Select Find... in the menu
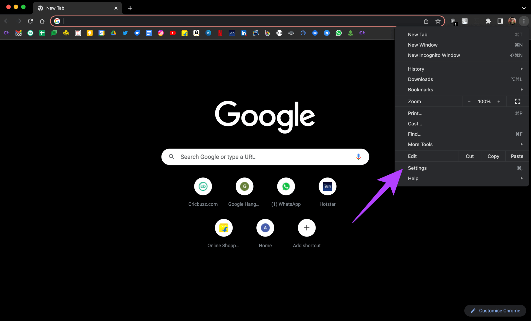The image size is (531, 321). (462, 134)
